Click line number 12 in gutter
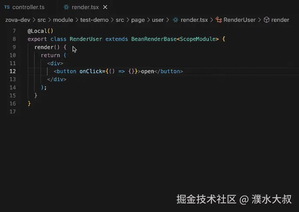Viewport: 299px width, 212px height. [12, 71]
